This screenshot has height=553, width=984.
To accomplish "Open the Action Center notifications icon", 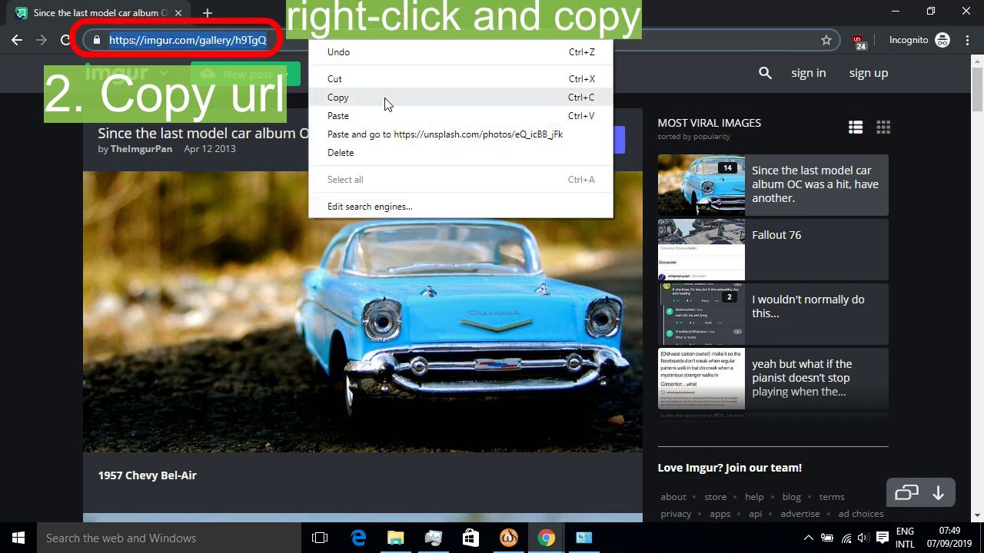I will tap(883, 538).
